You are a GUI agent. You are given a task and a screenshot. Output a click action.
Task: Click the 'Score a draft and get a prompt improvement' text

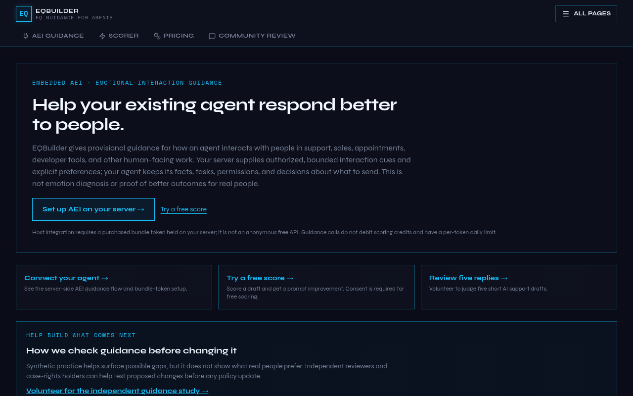316,293
